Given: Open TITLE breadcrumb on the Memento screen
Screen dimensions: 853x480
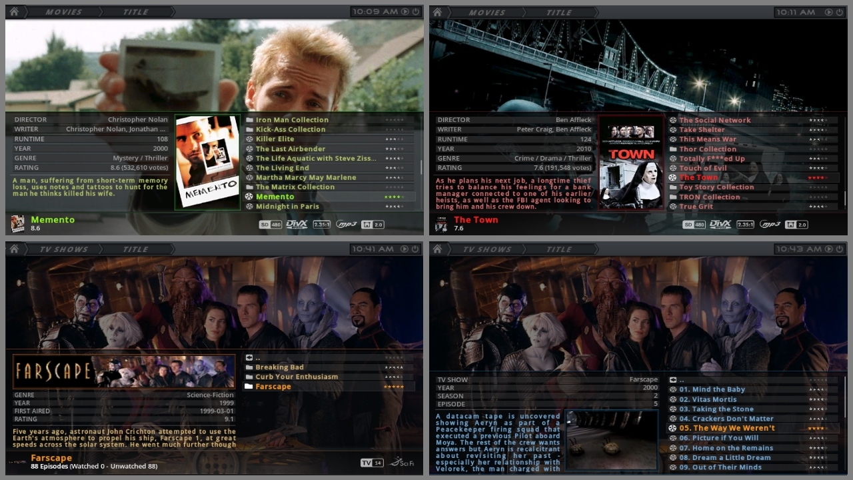Looking at the screenshot, I should 135,12.
